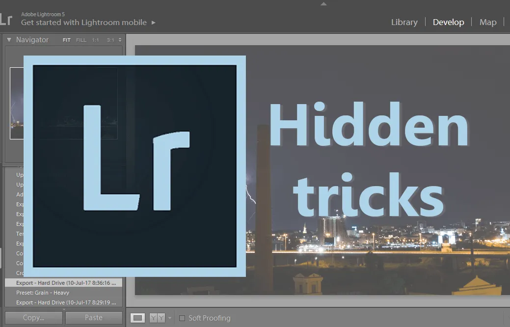Click the Copy... settings button
The image size is (510, 327).
[x=34, y=318]
